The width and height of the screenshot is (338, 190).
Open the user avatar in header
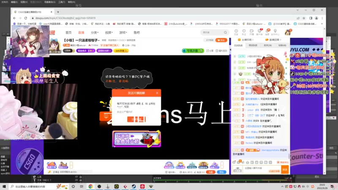click(288, 33)
